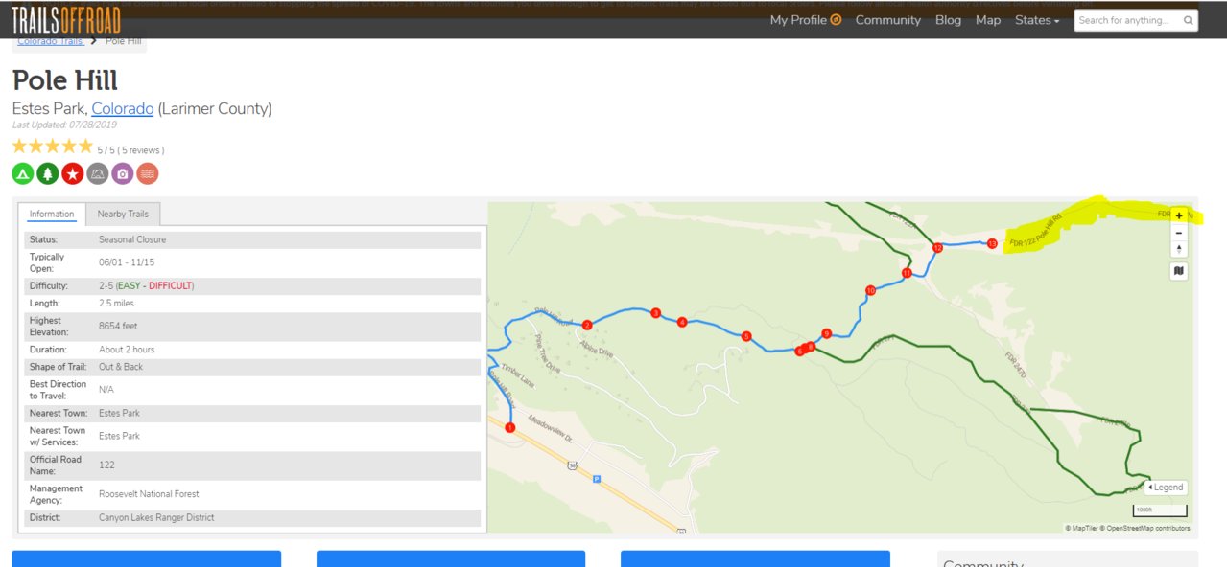Switch to the Information tab
This screenshot has width=1227, height=567.
(x=52, y=214)
